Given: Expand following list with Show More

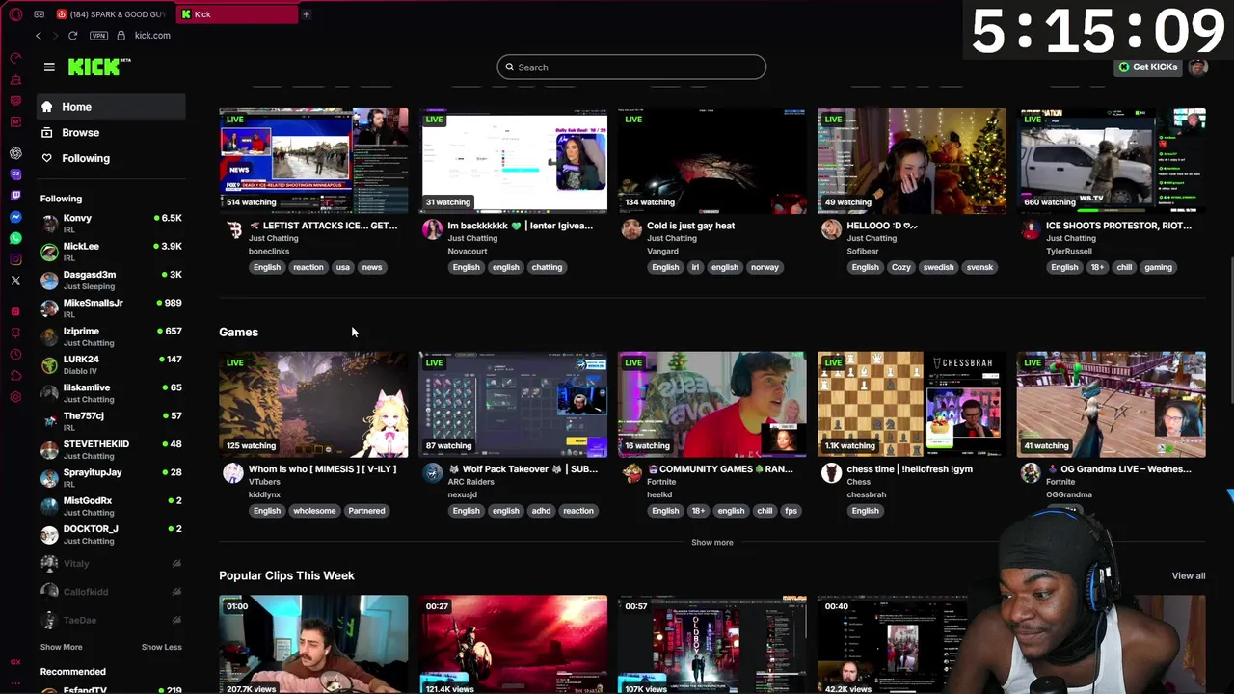Looking at the screenshot, I should coord(61,647).
